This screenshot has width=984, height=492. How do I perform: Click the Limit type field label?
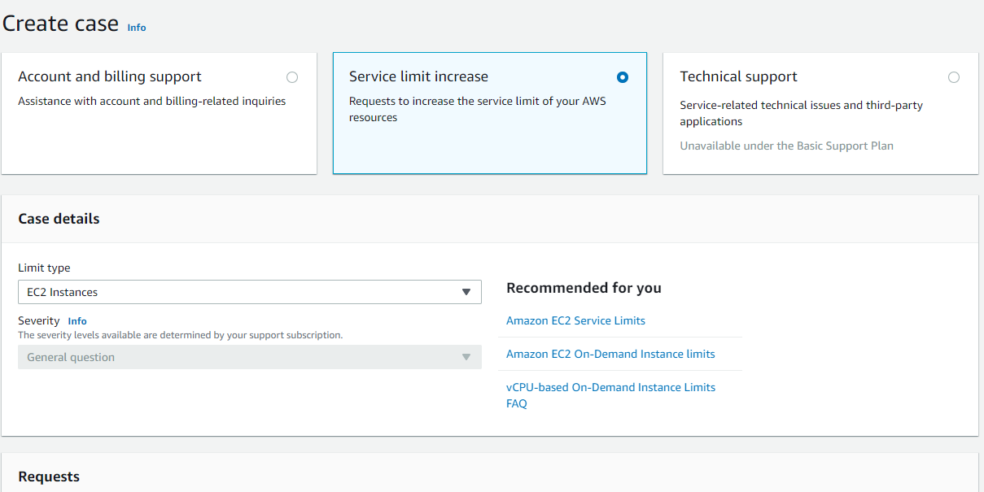click(x=44, y=268)
